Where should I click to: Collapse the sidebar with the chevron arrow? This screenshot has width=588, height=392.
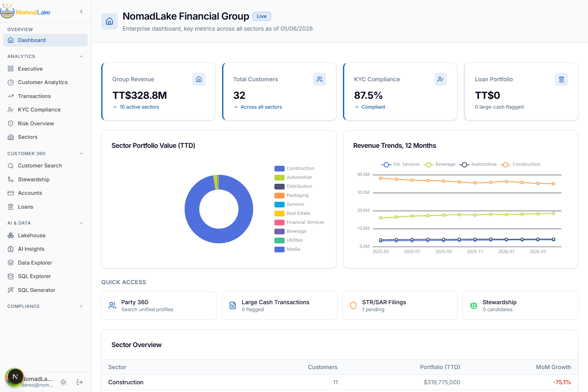pyautogui.click(x=81, y=11)
